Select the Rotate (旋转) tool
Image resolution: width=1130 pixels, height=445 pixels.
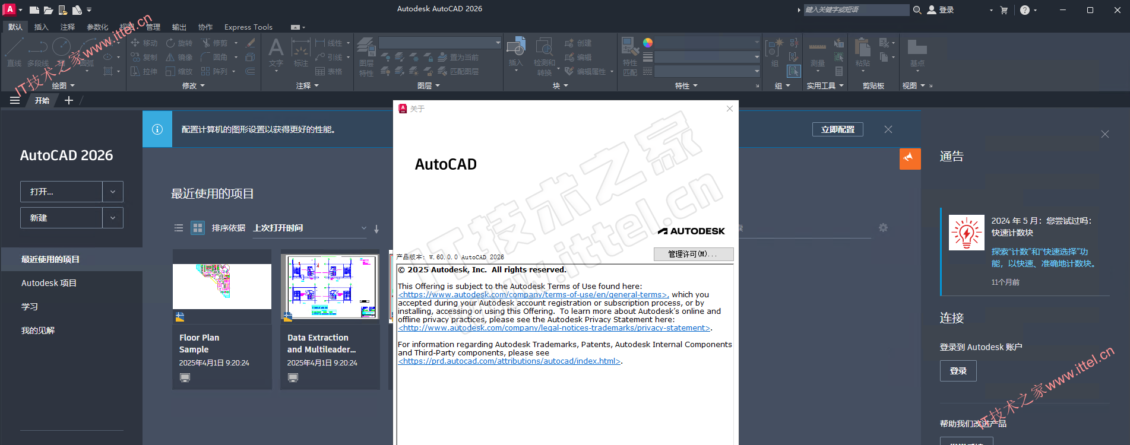pyautogui.click(x=179, y=43)
